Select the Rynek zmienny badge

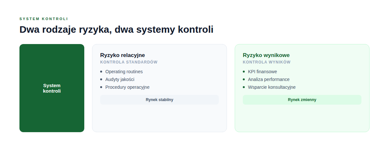[302, 100]
